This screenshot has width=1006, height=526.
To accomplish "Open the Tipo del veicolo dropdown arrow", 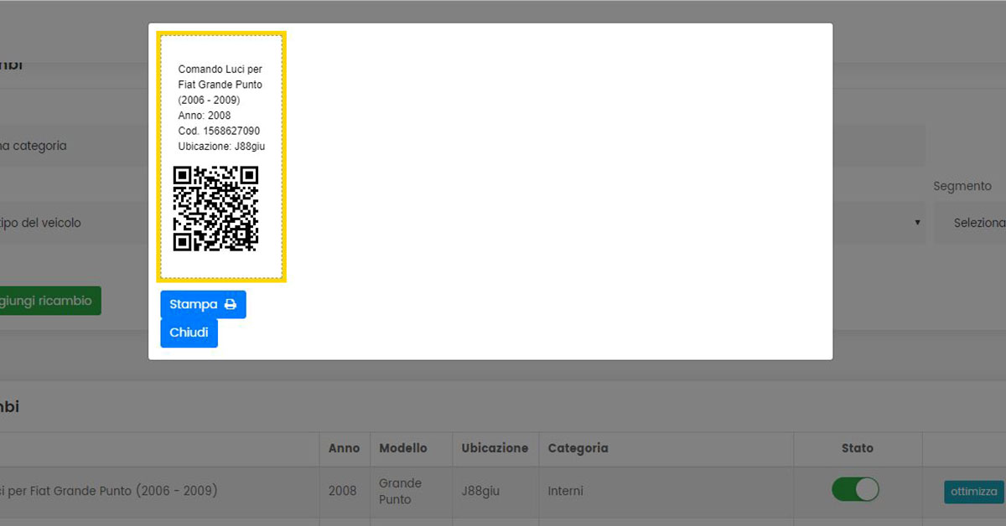I will (x=917, y=223).
